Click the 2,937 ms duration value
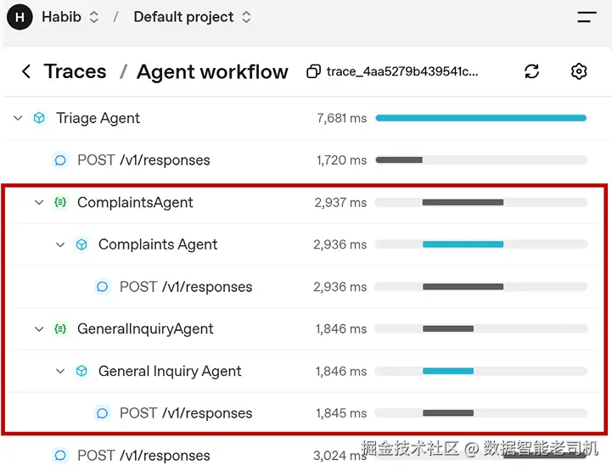Screen dimensions: 612x471 coord(340,203)
